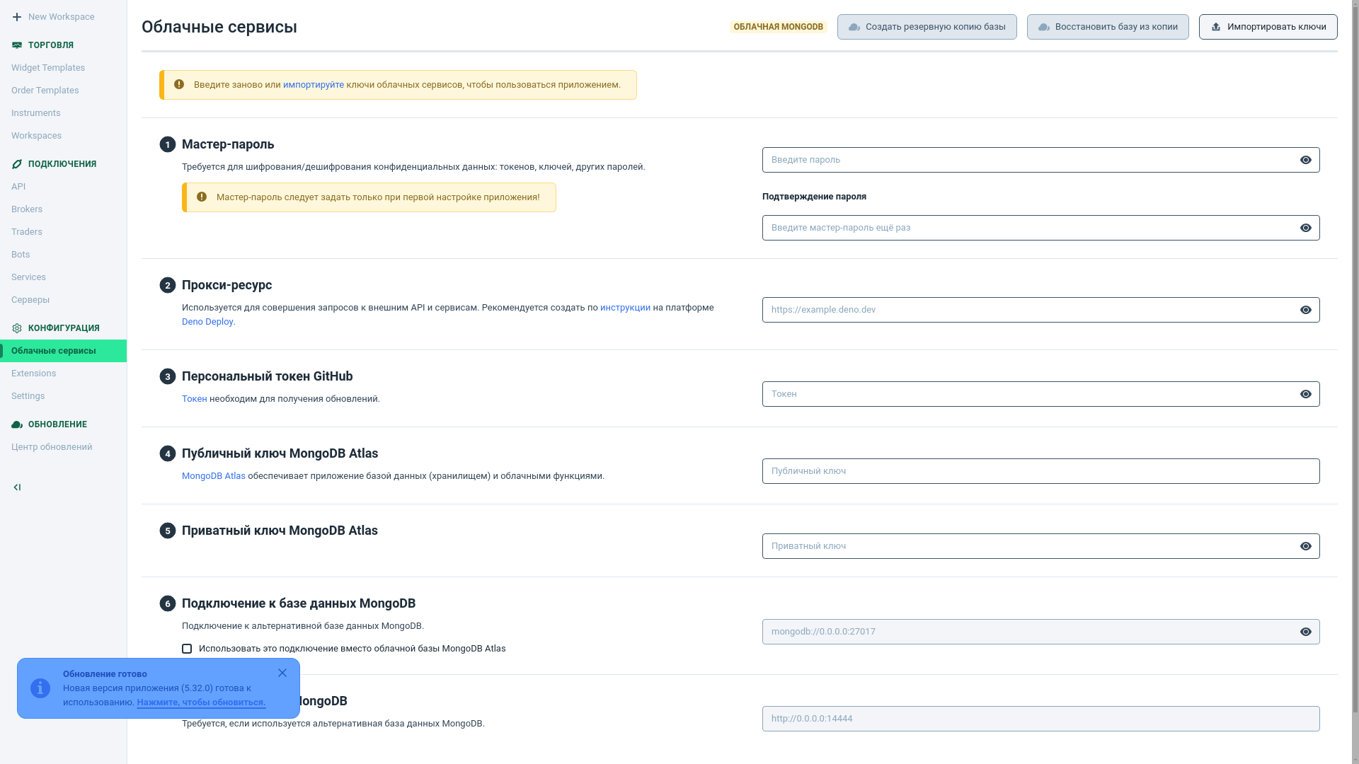Viewport: 1359px width, 764px height.
Task: Click the proxy resource URL field
Action: [x=1040, y=310]
